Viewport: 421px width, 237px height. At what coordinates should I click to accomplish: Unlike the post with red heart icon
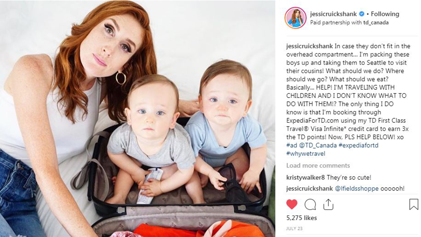click(292, 204)
